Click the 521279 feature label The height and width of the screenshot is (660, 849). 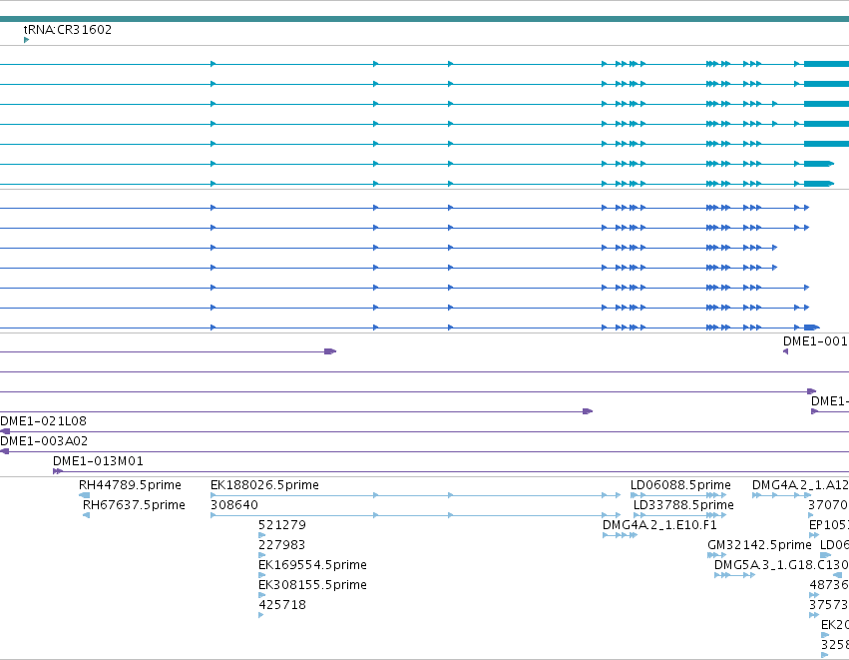point(282,525)
